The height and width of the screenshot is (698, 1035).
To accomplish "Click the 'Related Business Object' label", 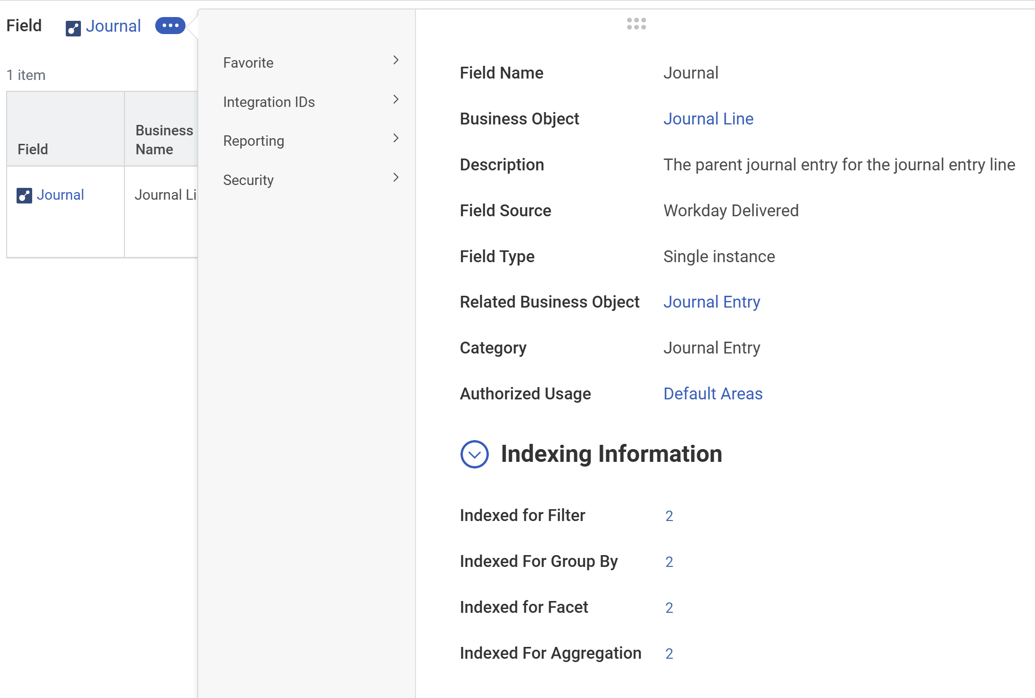I will coord(549,302).
